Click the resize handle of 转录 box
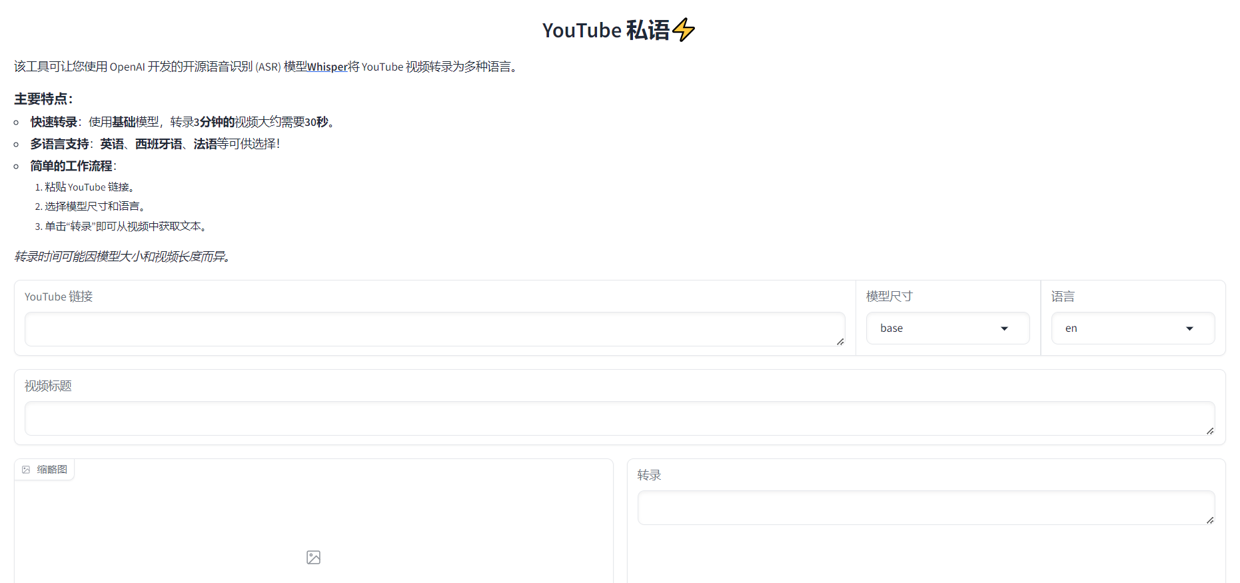 coord(1210,520)
